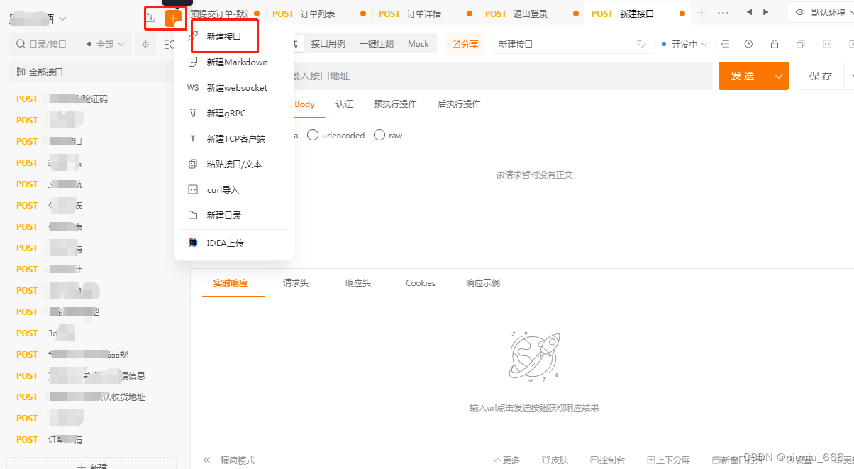Select the raw body radio option
Viewport: 854px width, 469px height.
point(388,135)
